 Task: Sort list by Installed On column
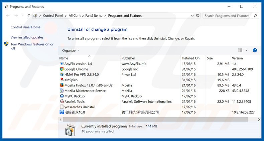[190, 58]
